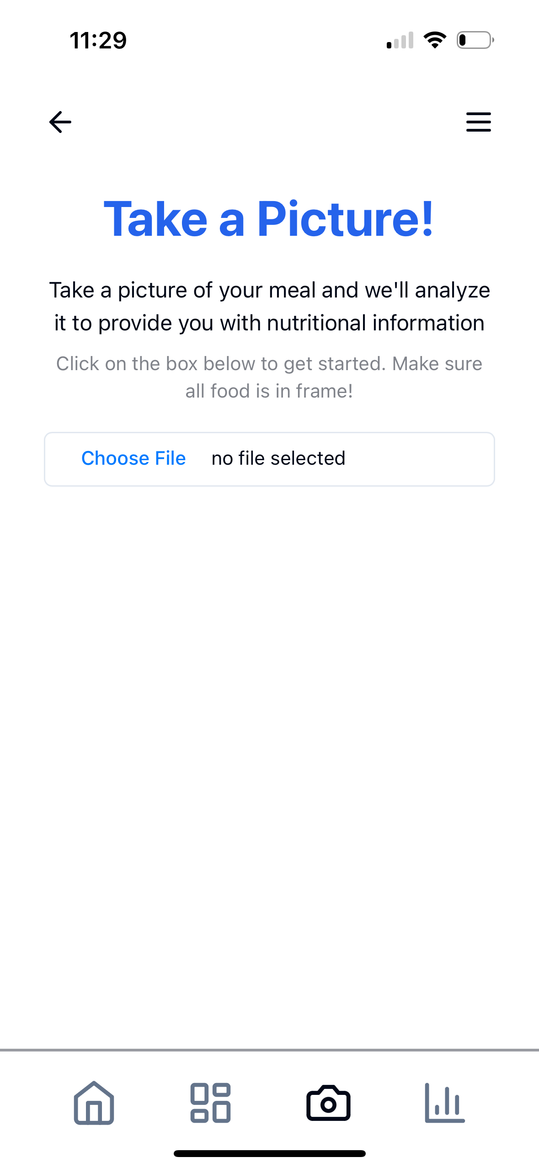539x1168 pixels.
Task: Go to the Home tab icon
Action: 94,1102
